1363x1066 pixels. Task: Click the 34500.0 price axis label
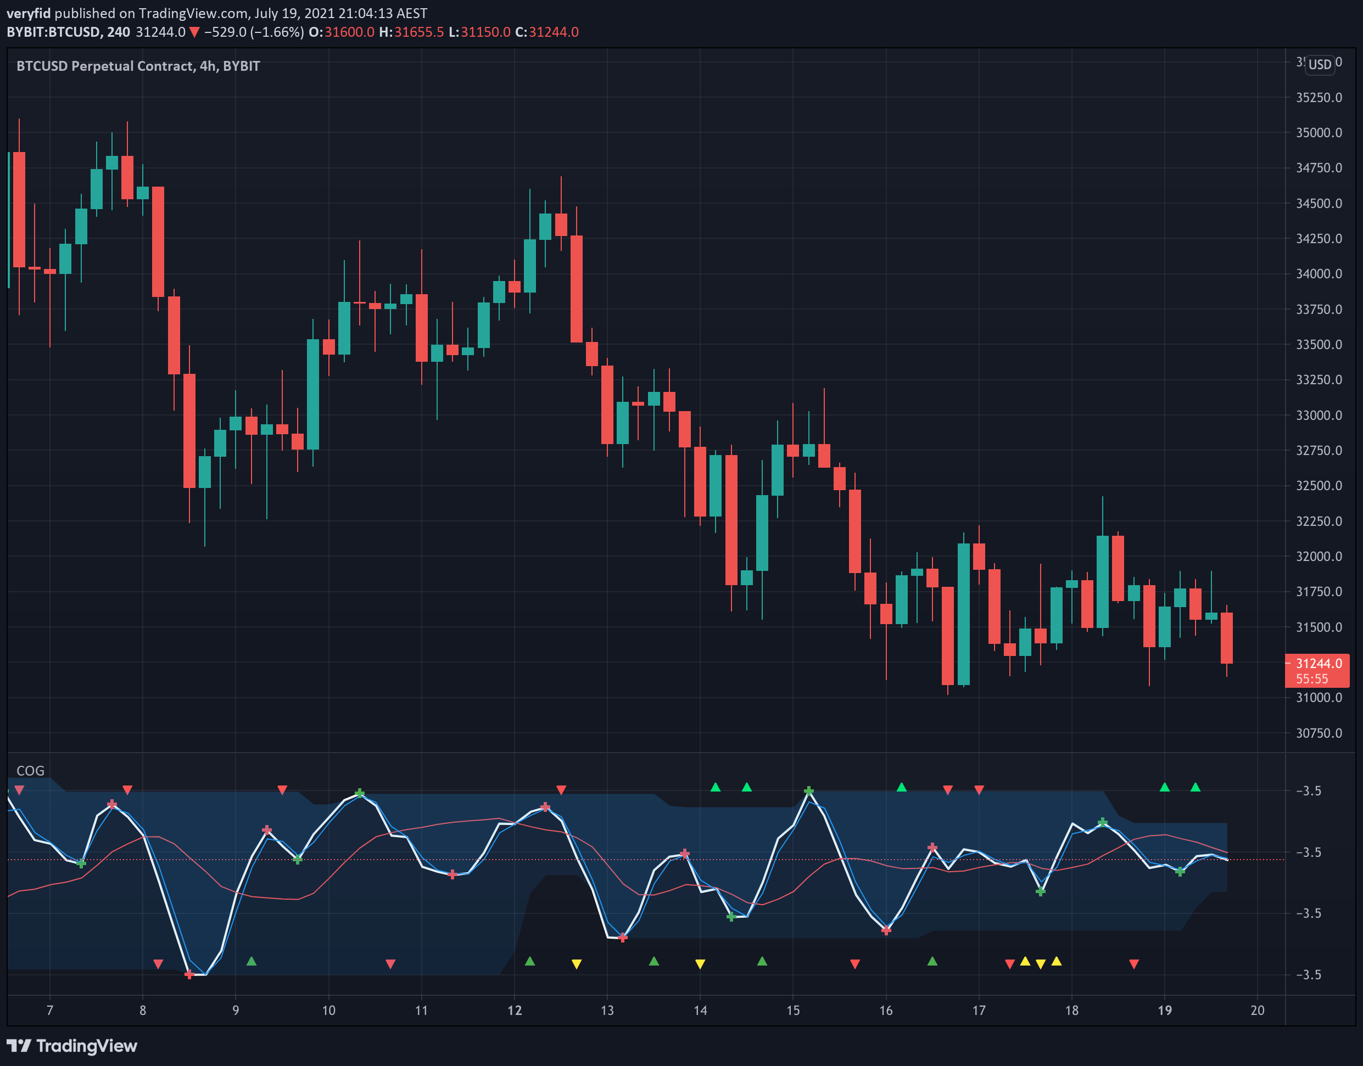tap(1319, 204)
